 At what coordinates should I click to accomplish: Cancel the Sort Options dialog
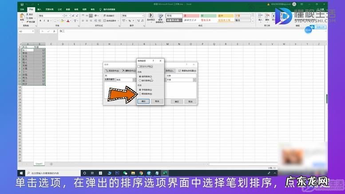(157, 101)
